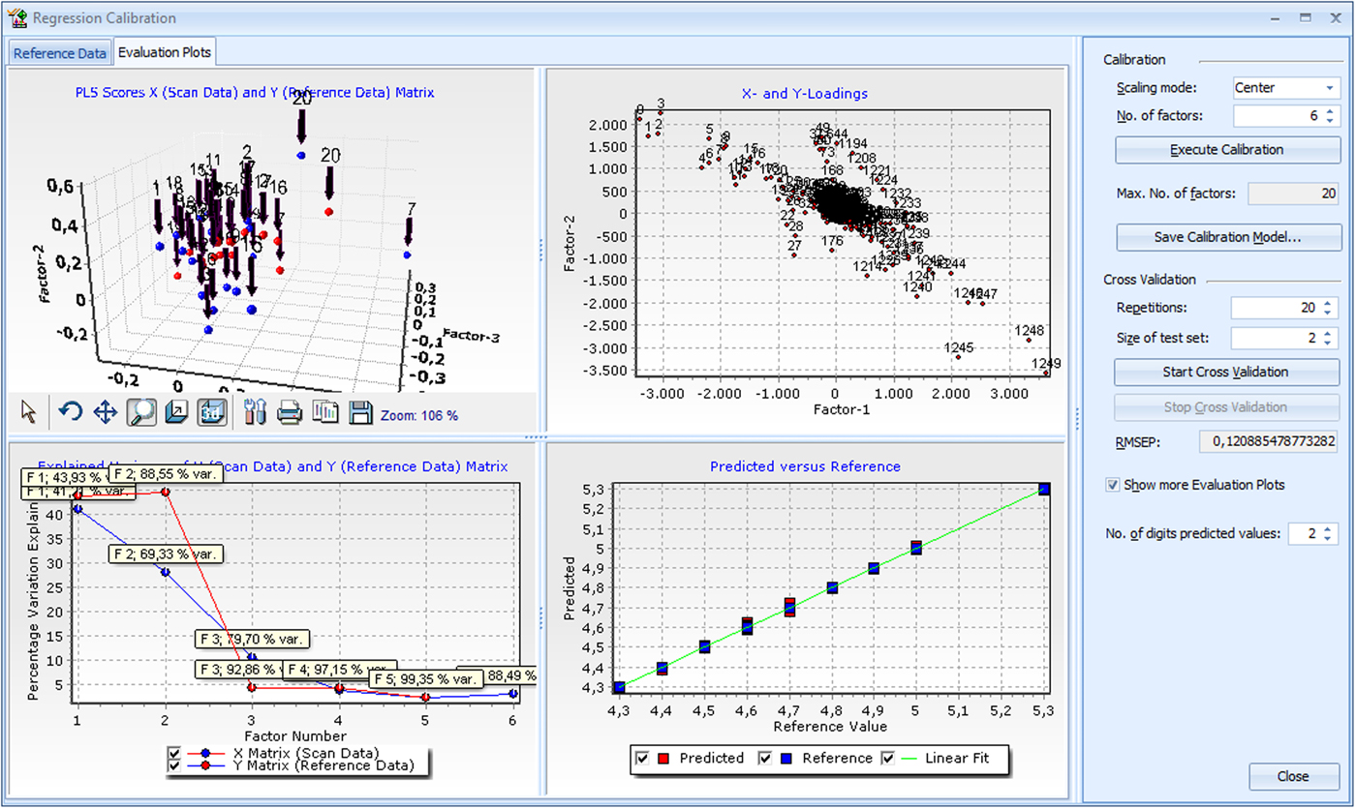Decrease the Size of test set value
The width and height of the screenshot is (1356, 809).
(x=1329, y=344)
